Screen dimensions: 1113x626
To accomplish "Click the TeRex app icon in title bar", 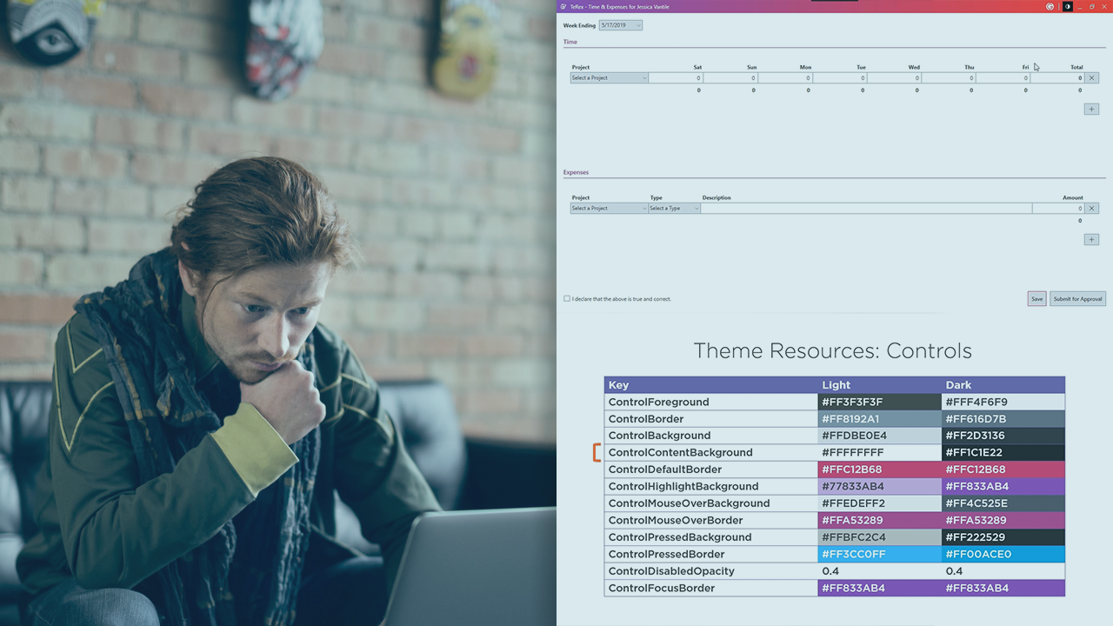I will click(x=563, y=6).
